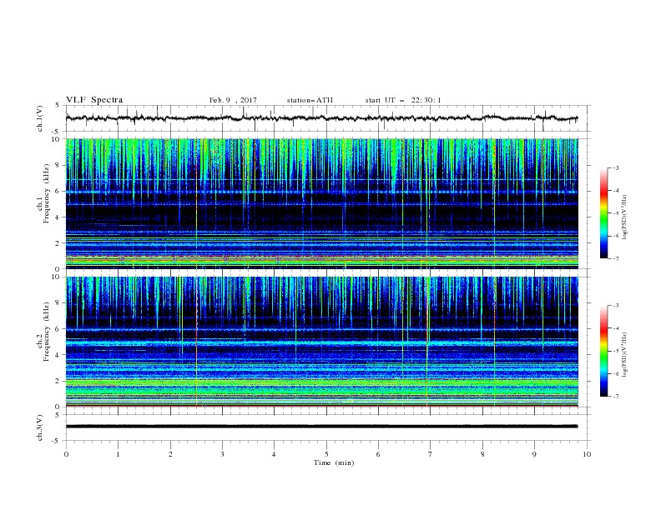This screenshot has height=510, width=661.
Task: Select the log(PSD) label beside ch.1 colorbar
Action: point(625,217)
